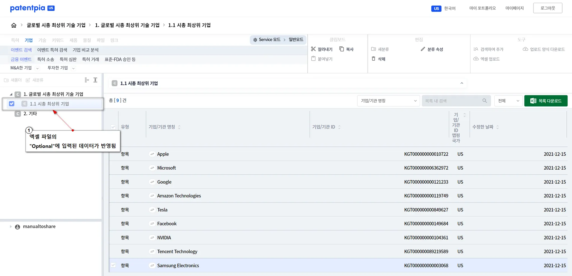Click the Service 모드 gear icon
Viewport: 572px width, 276px height.
click(x=255, y=40)
